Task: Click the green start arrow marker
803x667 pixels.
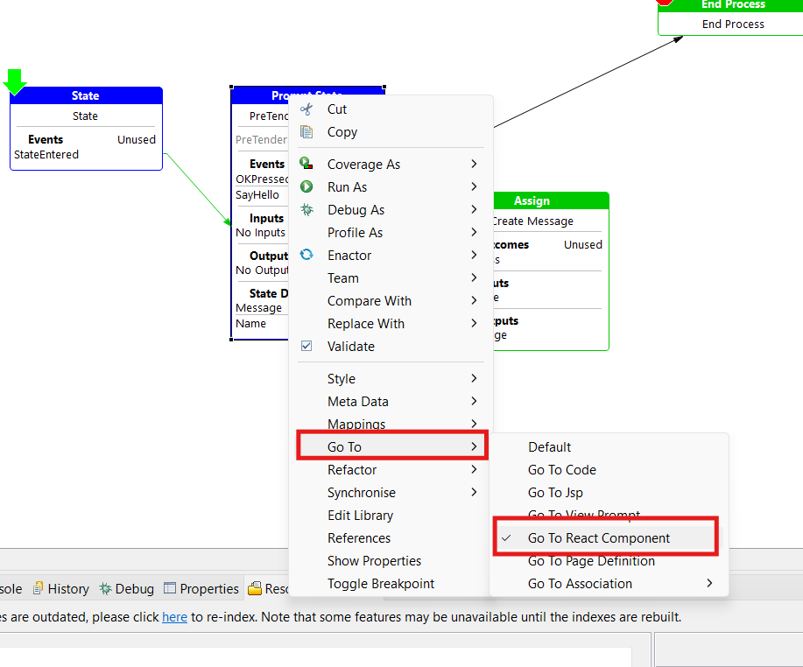Action: click(15, 82)
